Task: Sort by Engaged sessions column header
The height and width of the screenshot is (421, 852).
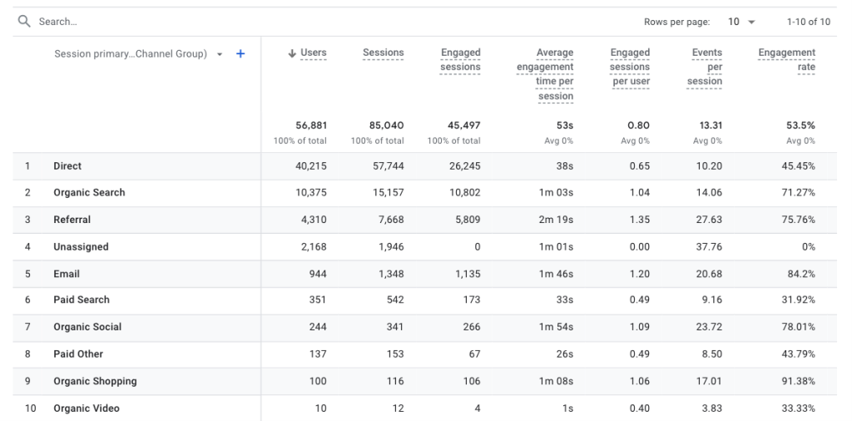Action: pyautogui.click(x=460, y=60)
